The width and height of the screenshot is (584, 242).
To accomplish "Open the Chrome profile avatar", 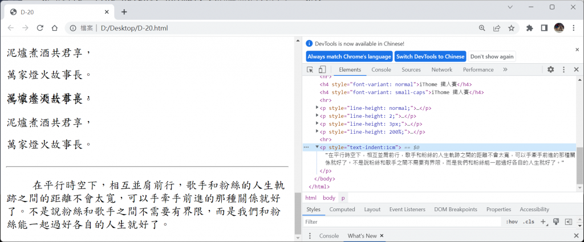I will point(559,28).
